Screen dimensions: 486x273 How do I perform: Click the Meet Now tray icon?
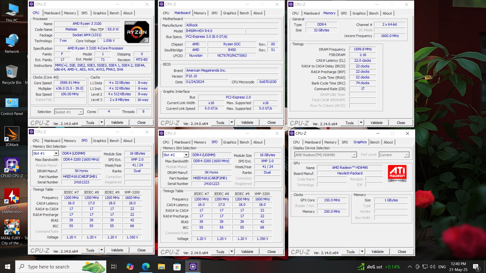pos(418,267)
